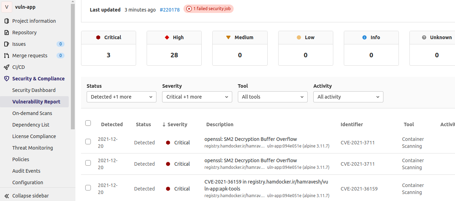Image resolution: width=455 pixels, height=201 pixels.
Task: Expand the Severity filter dropdown
Action: pos(197,97)
